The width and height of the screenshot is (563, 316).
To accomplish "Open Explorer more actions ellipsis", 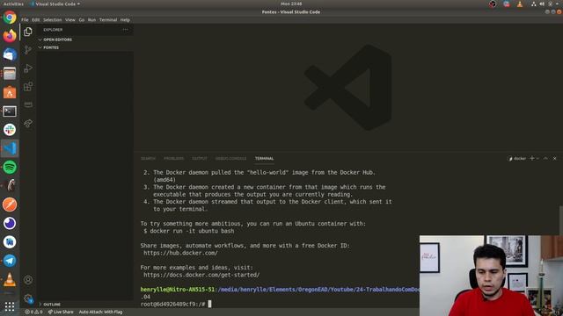I will pyautogui.click(x=125, y=30).
